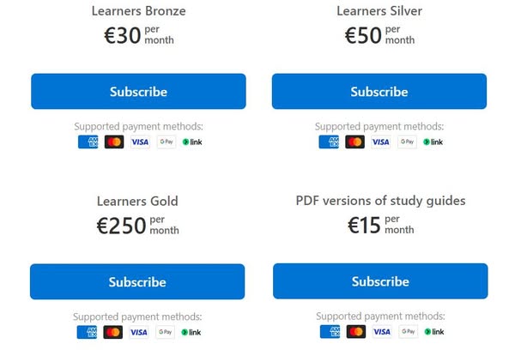Subscribe to the Learners Silver plan

click(379, 92)
